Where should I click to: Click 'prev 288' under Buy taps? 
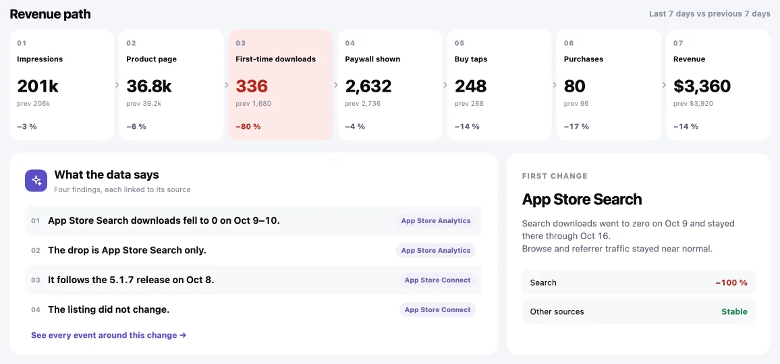point(469,104)
